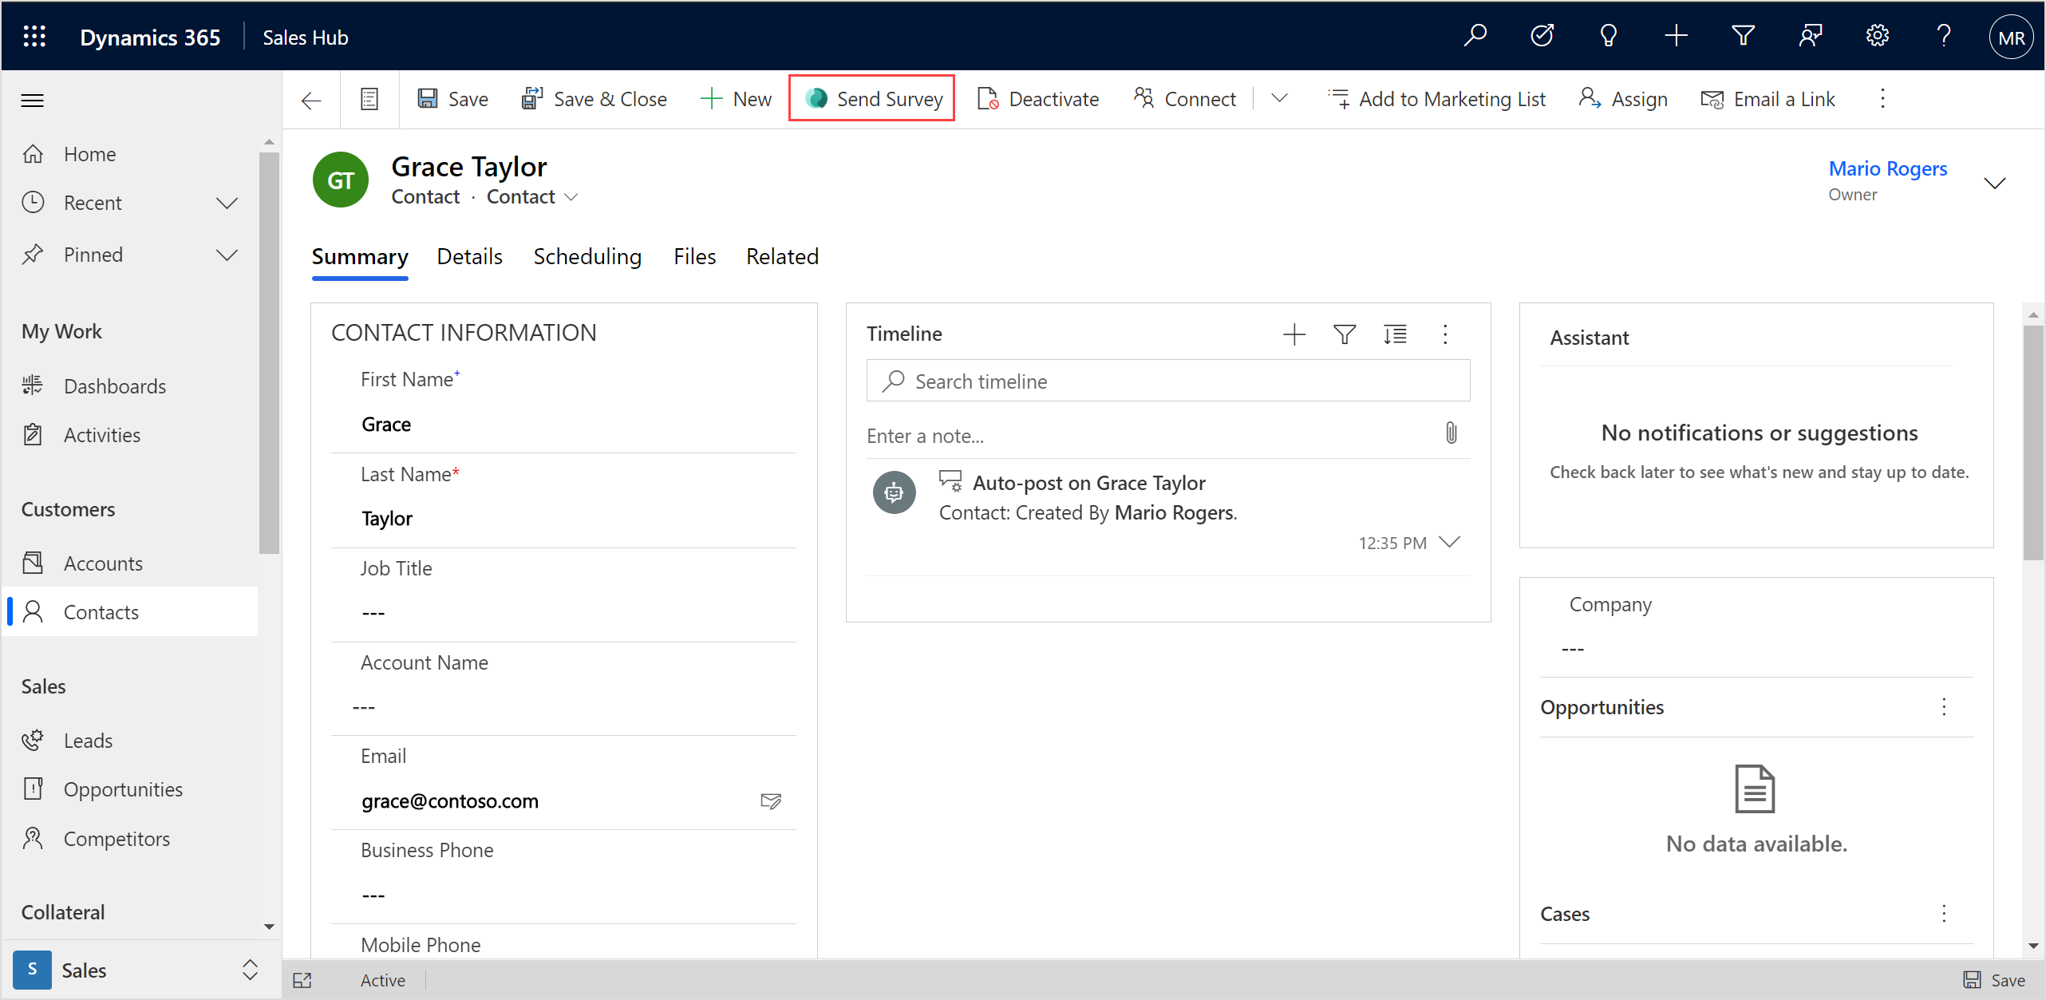Click the Save & Close button
The image size is (2046, 1000).
[x=592, y=99]
